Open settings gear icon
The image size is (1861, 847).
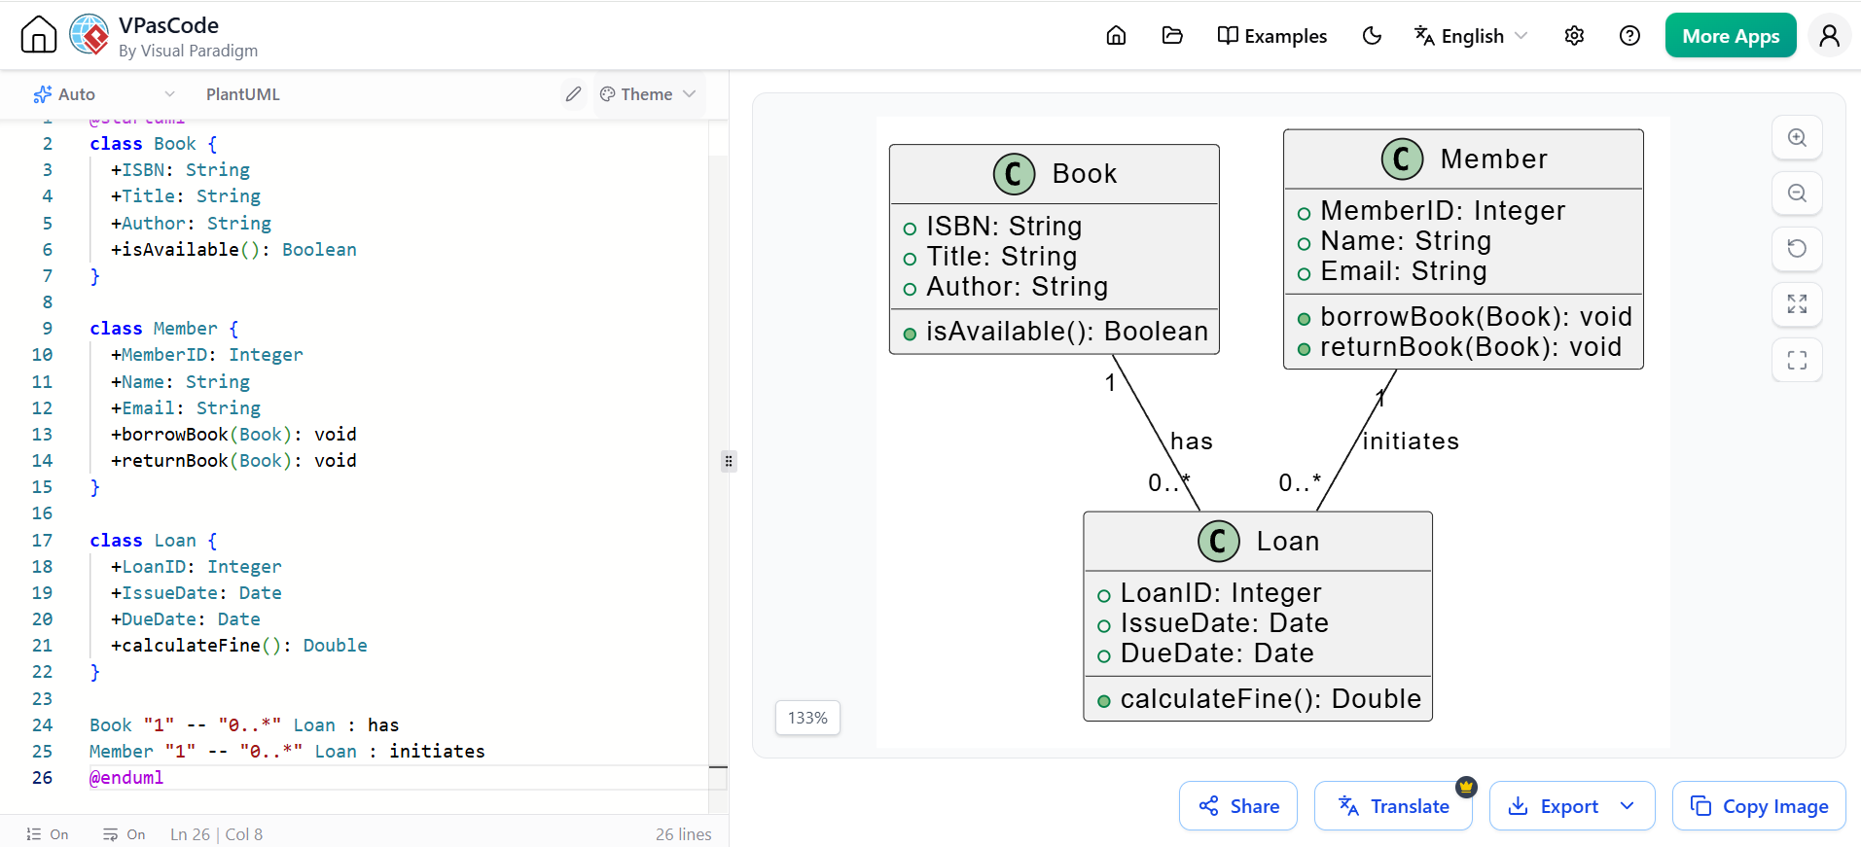coord(1574,36)
